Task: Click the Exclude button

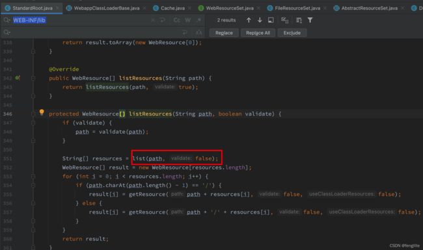Action: (292, 33)
